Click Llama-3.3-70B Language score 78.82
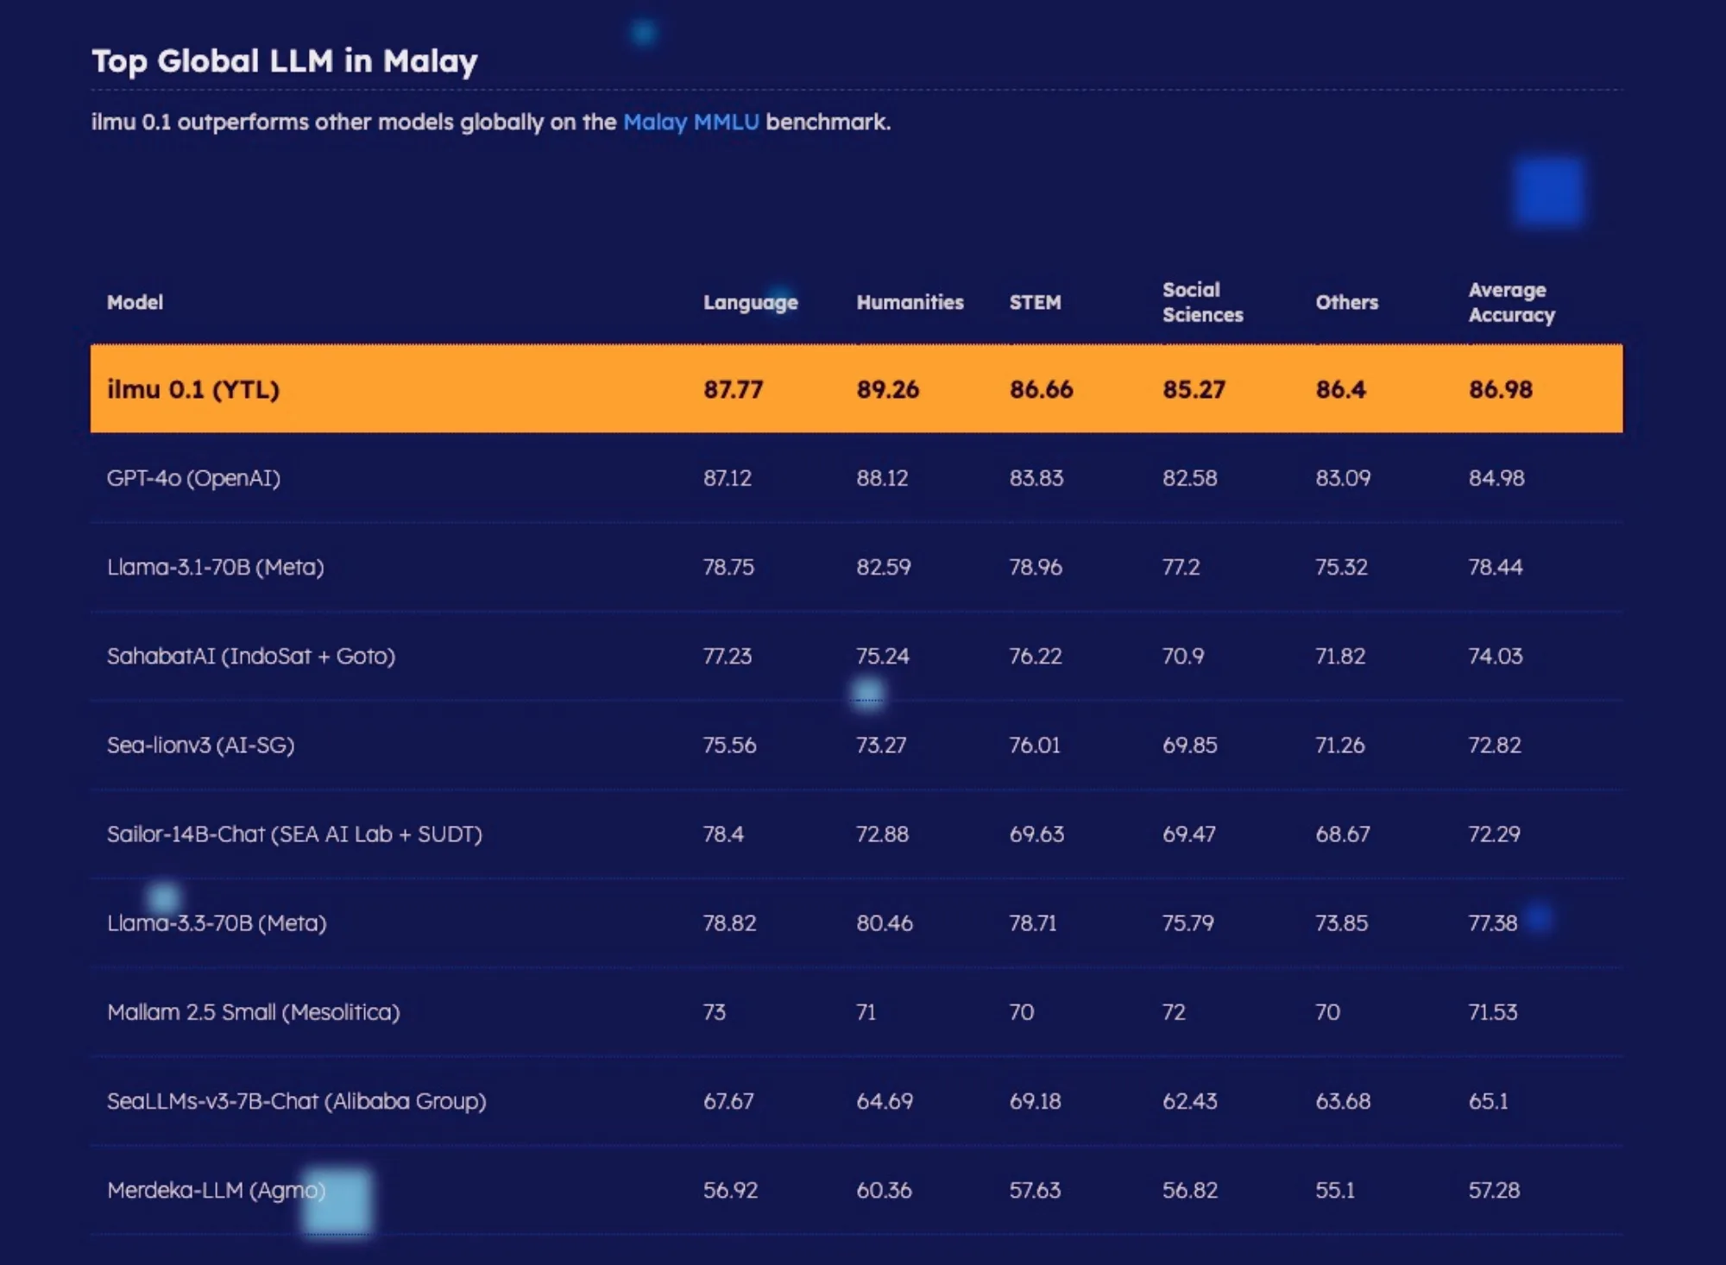 pos(729,922)
